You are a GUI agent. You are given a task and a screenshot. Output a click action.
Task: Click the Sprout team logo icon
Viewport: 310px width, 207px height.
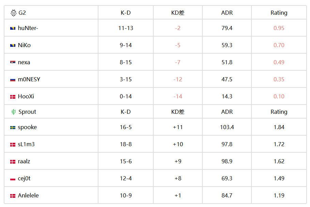click(x=13, y=112)
